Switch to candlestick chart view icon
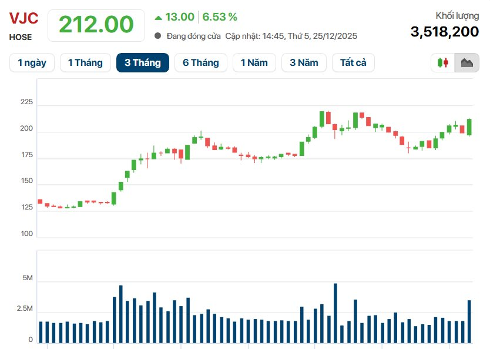The height and width of the screenshot is (349, 490). pyautogui.click(x=443, y=62)
